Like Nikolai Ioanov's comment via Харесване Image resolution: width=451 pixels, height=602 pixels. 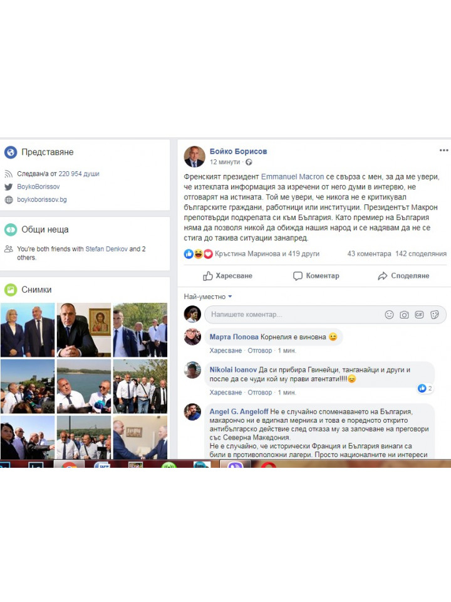pyautogui.click(x=225, y=393)
